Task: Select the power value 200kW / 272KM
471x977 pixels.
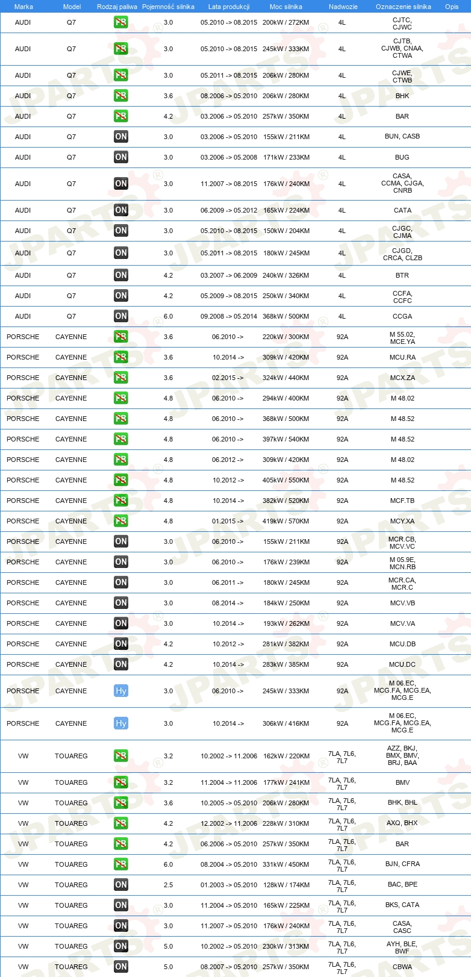Action: click(286, 22)
